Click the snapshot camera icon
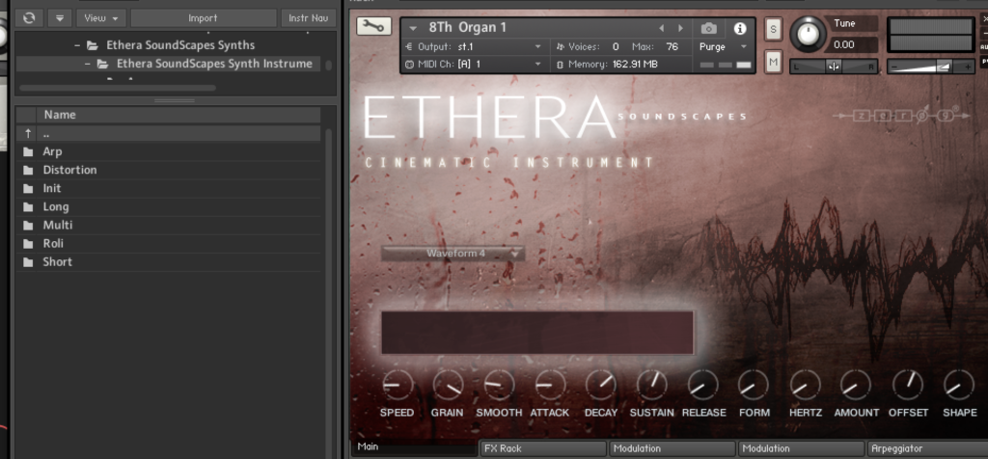Screen dimensions: 988x459 click(708, 28)
